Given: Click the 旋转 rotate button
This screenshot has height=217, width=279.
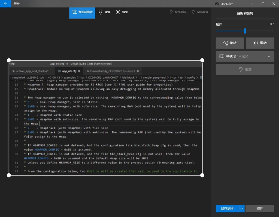Looking at the screenshot, I should point(230,43).
